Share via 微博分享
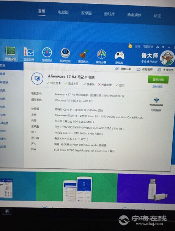This screenshot has width=175, height=231. (x=123, y=69)
